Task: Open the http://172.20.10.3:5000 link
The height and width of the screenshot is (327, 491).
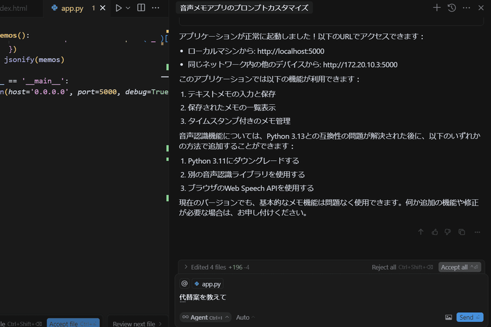Action: (x=360, y=65)
